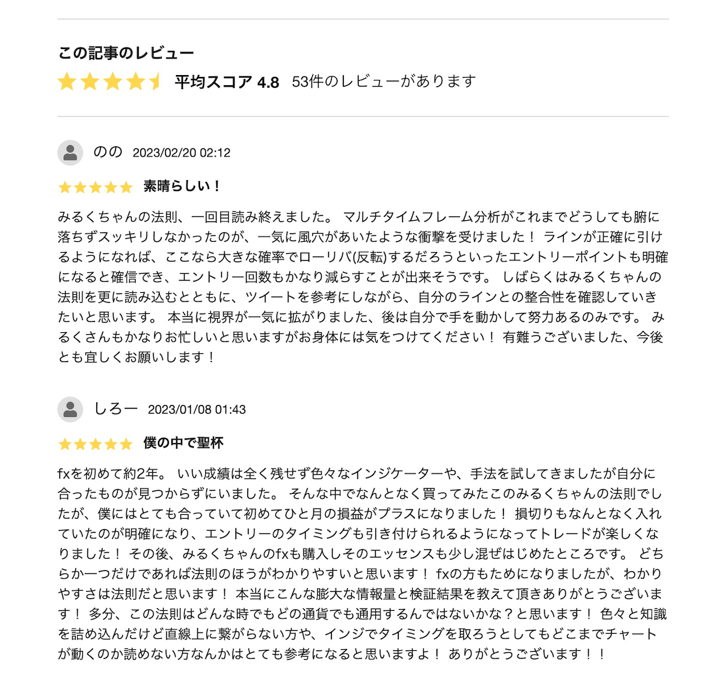Click the 53件のレビューがあります review count
Image resolution: width=711 pixels, height=693 pixels.
click(384, 82)
